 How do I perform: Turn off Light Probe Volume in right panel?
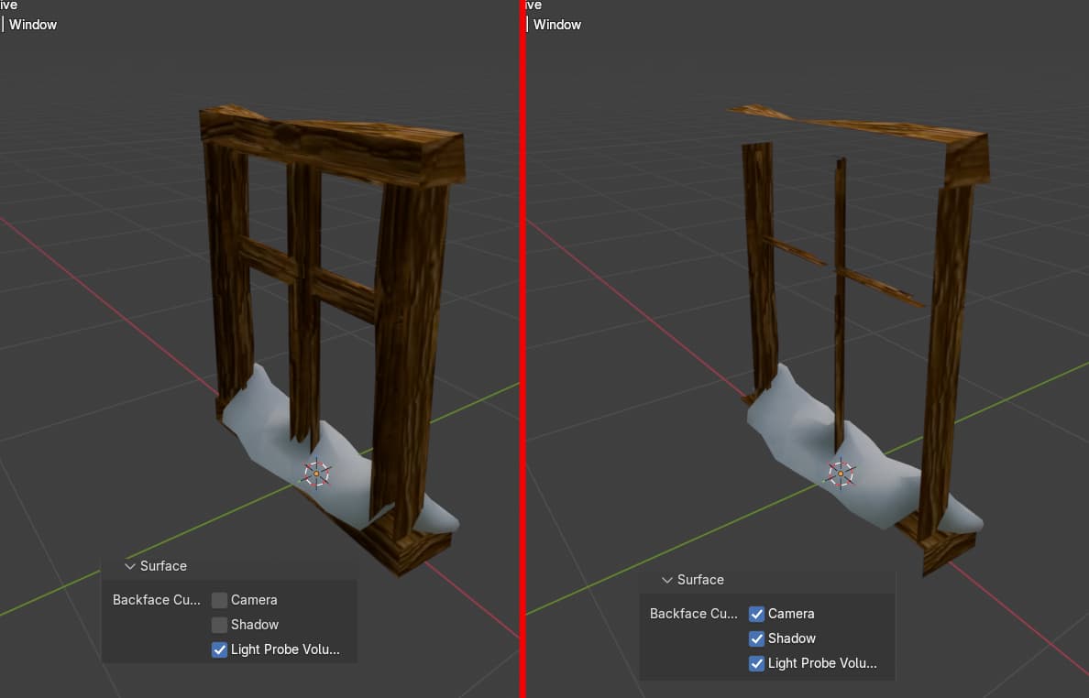click(x=757, y=663)
